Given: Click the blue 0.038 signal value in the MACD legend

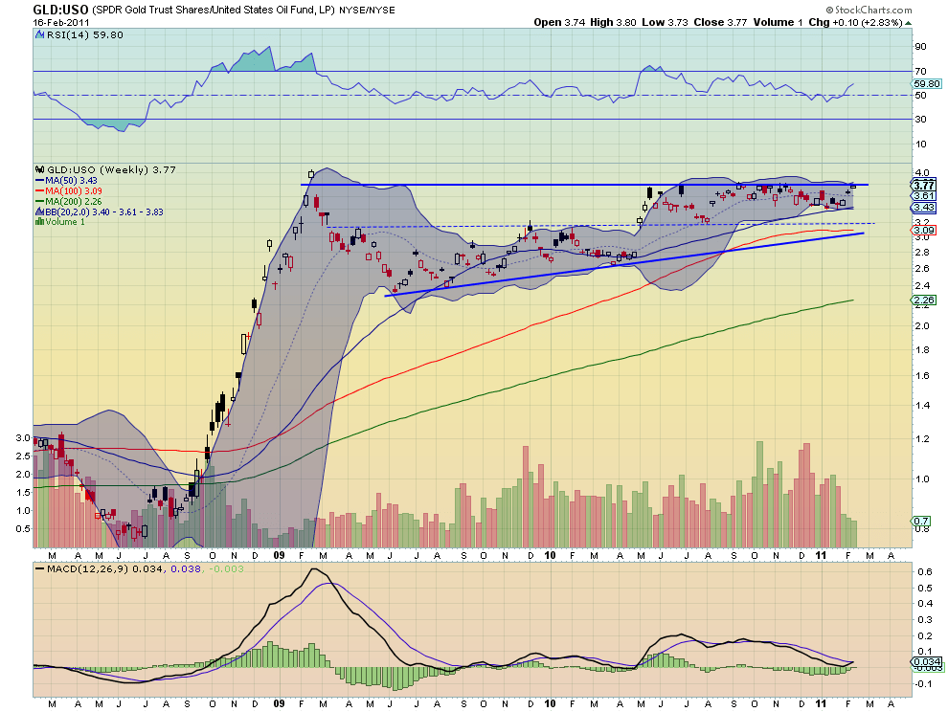Looking at the screenshot, I should (x=186, y=568).
